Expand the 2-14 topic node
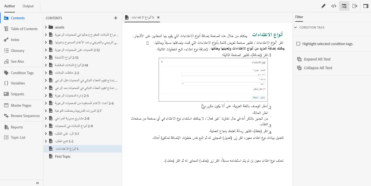The width and height of the screenshot is (371, 186). tap(46, 65)
